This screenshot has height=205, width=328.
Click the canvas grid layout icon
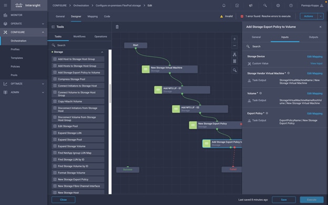(x=234, y=61)
